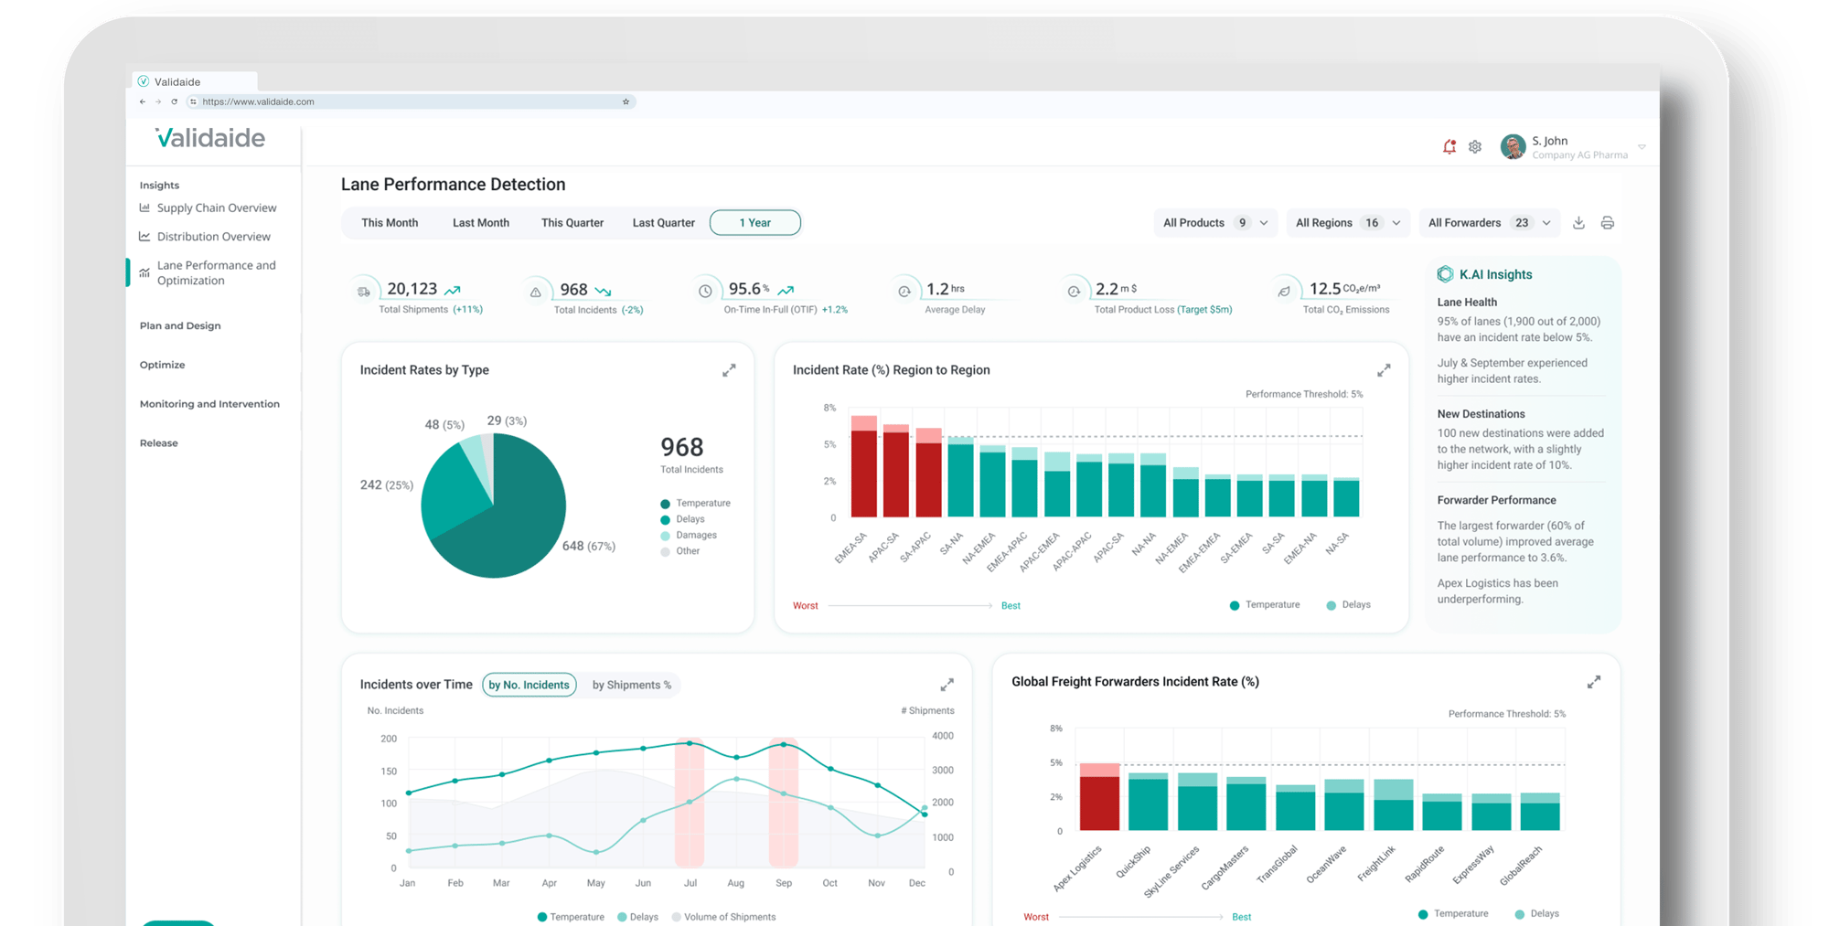Click the S. John profile avatar
This screenshot has width=1829, height=926.
pos(1513,146)
